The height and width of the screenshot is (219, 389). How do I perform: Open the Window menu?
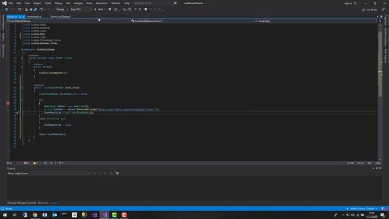(x=115, y=3)
